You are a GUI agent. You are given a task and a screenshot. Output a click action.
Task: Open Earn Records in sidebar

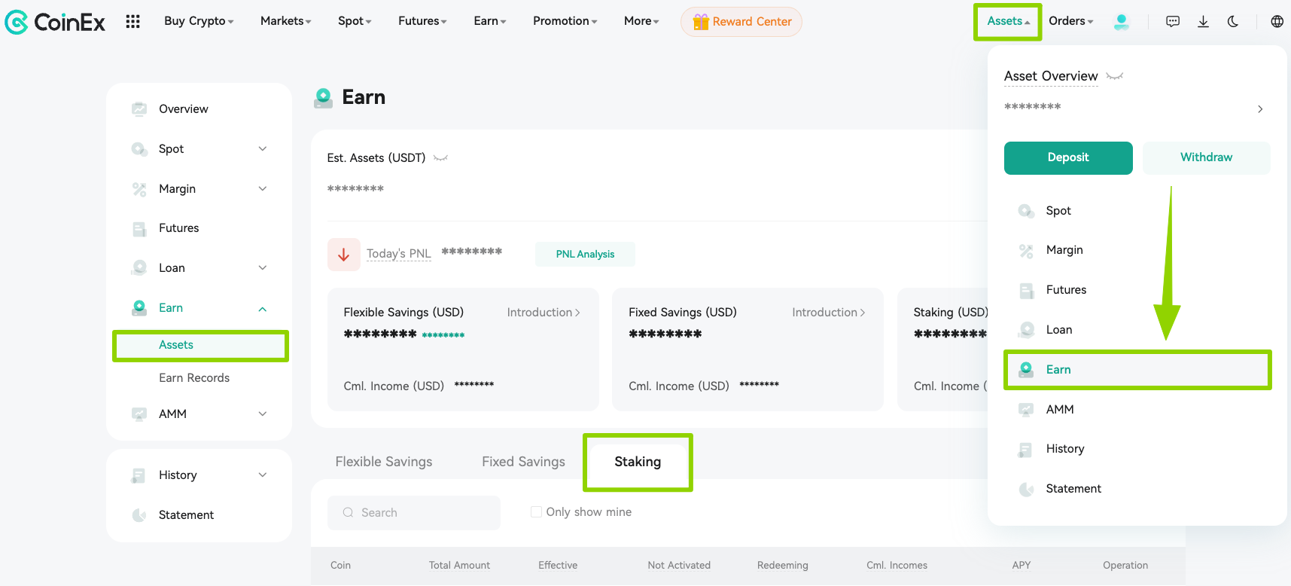click(194, 378)
